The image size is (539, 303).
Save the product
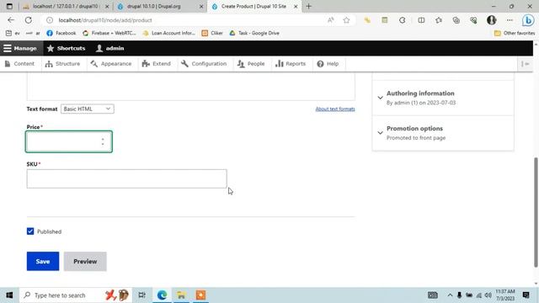[43, 262]
